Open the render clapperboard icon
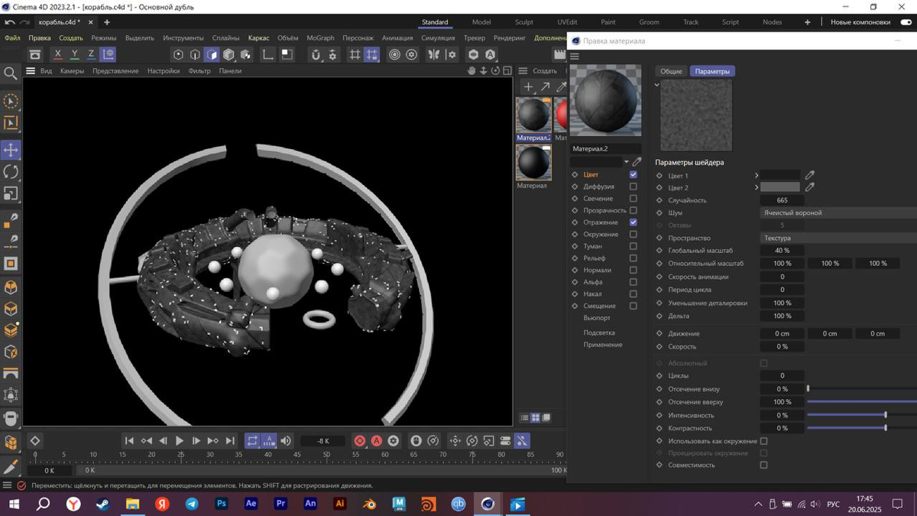917x516 pixels. [559, 54]
